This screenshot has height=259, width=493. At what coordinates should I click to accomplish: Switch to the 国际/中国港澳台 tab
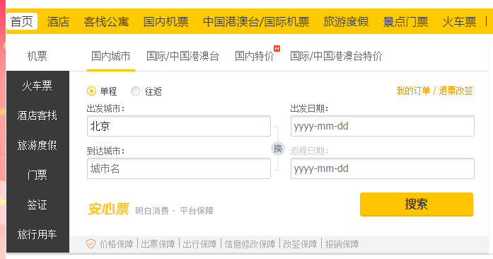click(182, 56)
